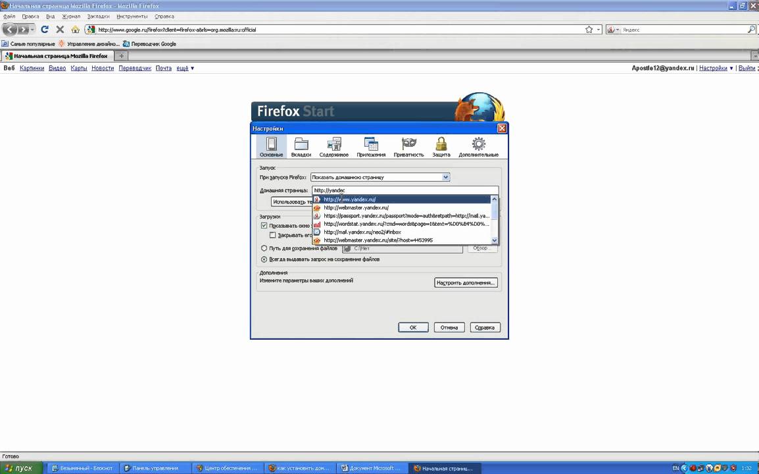This screenshot has height=474, width=759.
Task: Click the browser Back arrow button
Action: (10, 30)
